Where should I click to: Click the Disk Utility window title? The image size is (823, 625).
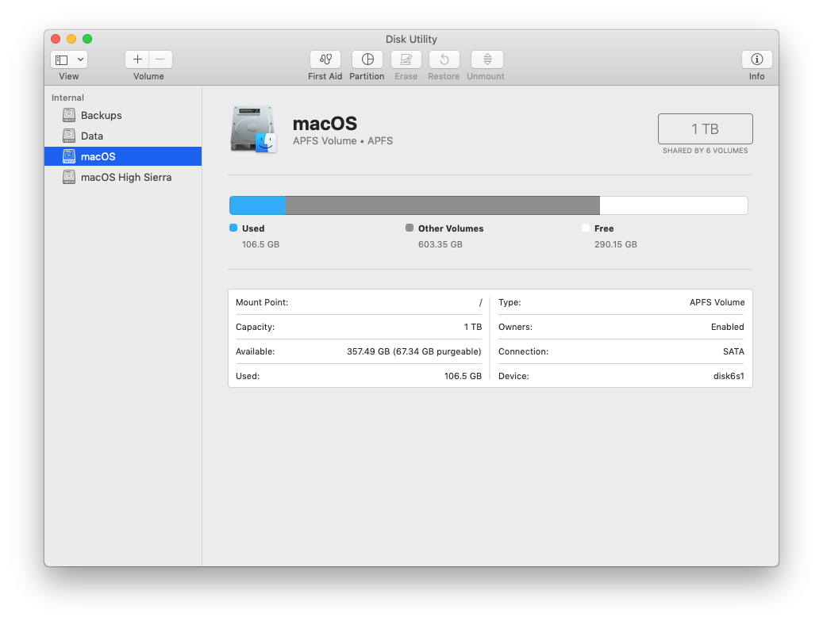point(411,39)
